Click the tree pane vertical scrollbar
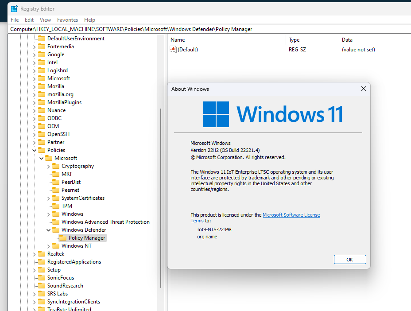This screenshot has width=411, height=311. pyautogui.click(x=161, y=198)
